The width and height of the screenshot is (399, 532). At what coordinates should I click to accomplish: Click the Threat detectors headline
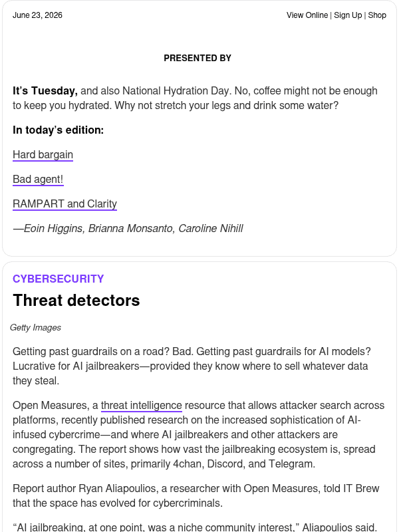click(76, 301)
